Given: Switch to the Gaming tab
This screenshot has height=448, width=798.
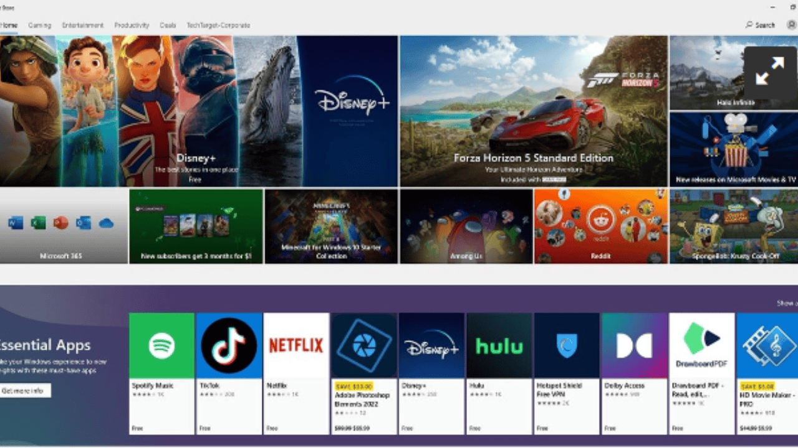Looking at the screenshot, I should [x=39, y=26].
